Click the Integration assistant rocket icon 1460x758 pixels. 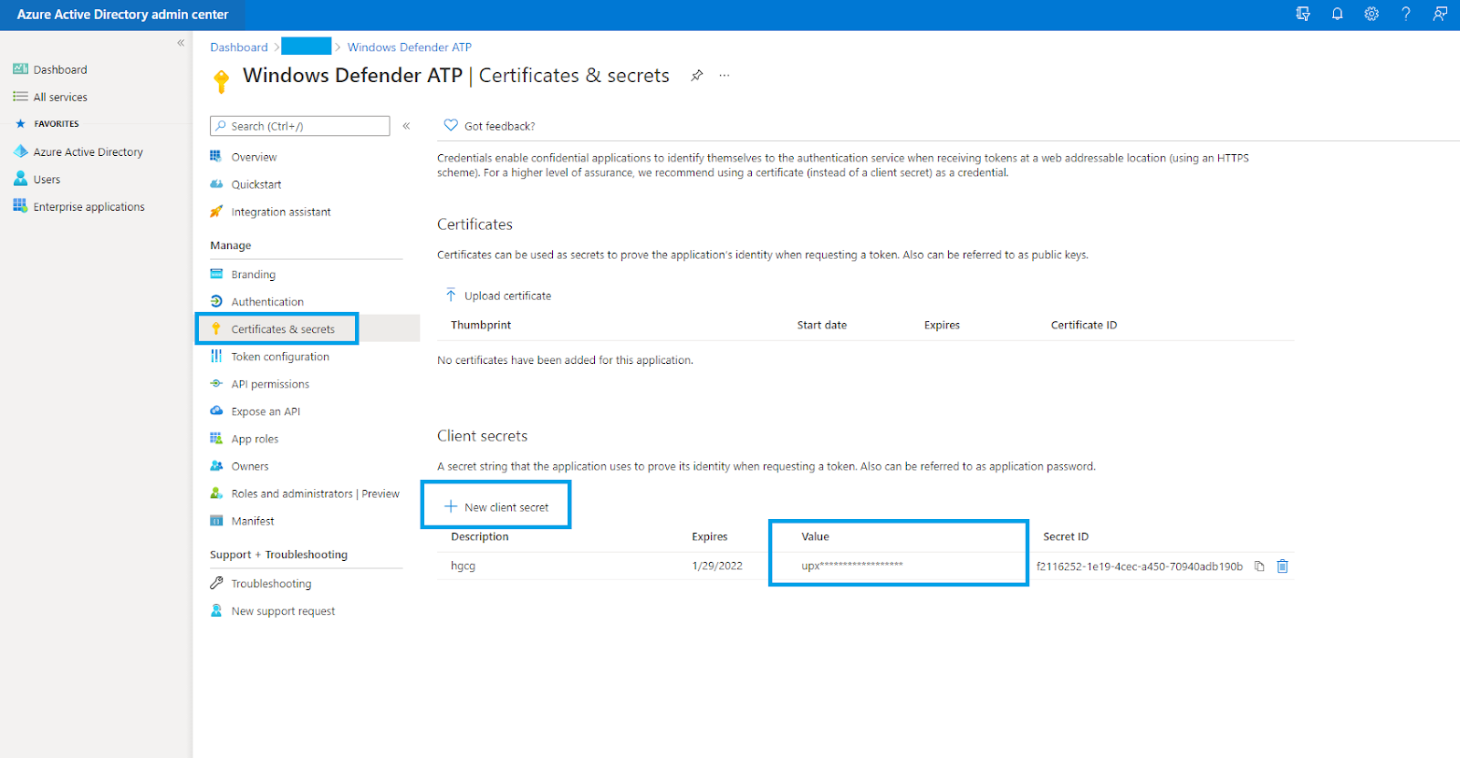pos(216,211)
